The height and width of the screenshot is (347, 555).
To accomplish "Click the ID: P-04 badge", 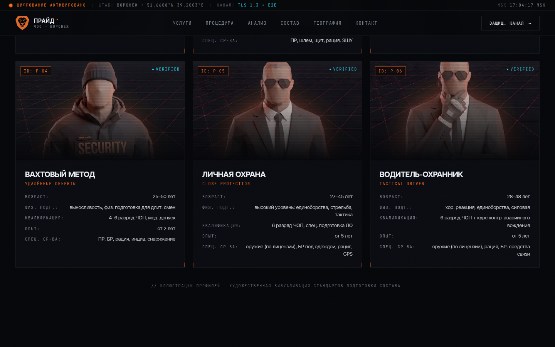I will click(36, 71).
